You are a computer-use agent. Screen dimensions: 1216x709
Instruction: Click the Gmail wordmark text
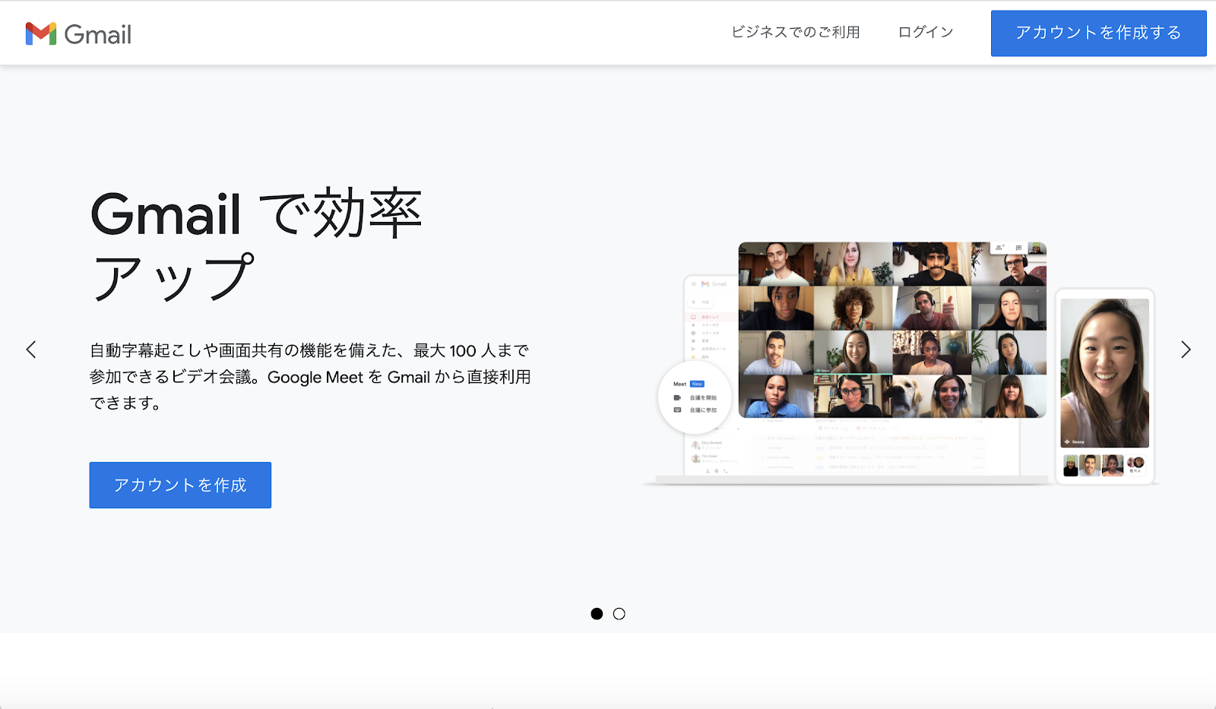(98, 34)
